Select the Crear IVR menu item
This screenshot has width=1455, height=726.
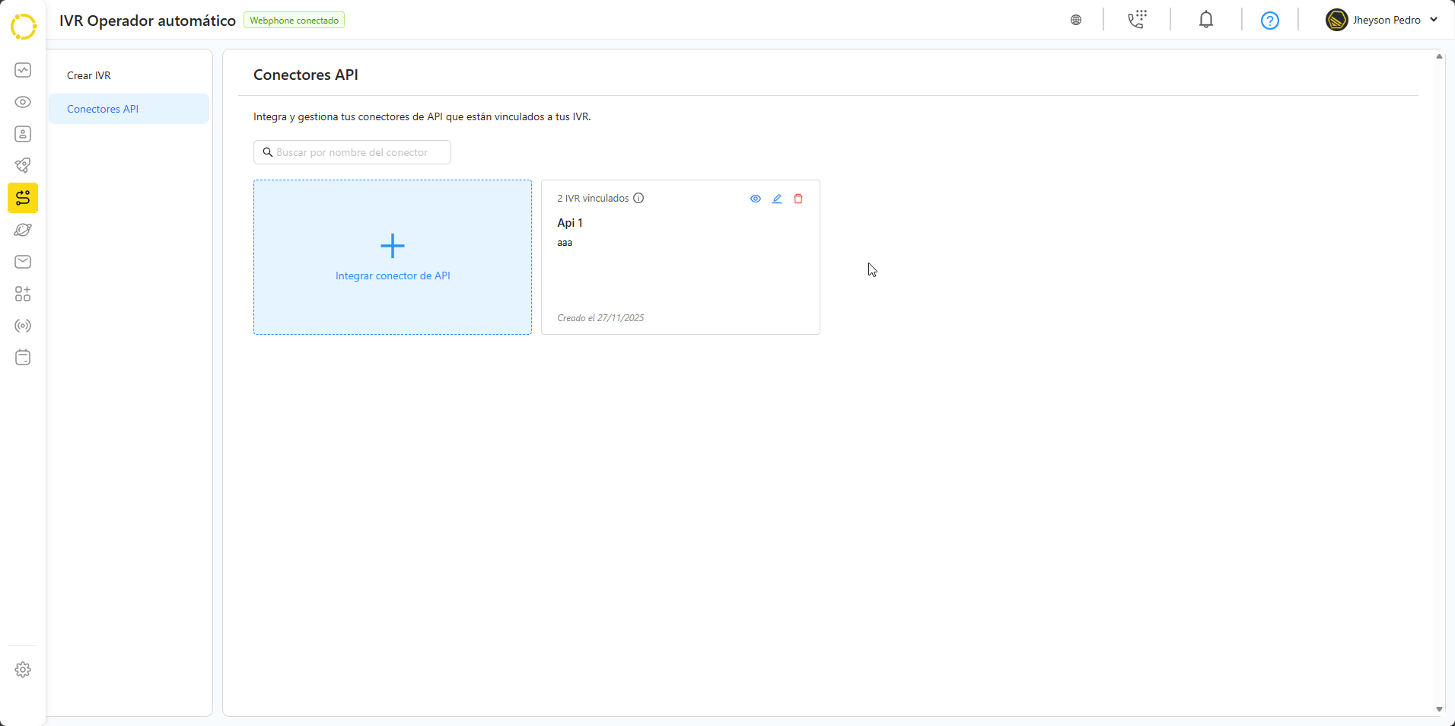(x=89, y=75)
